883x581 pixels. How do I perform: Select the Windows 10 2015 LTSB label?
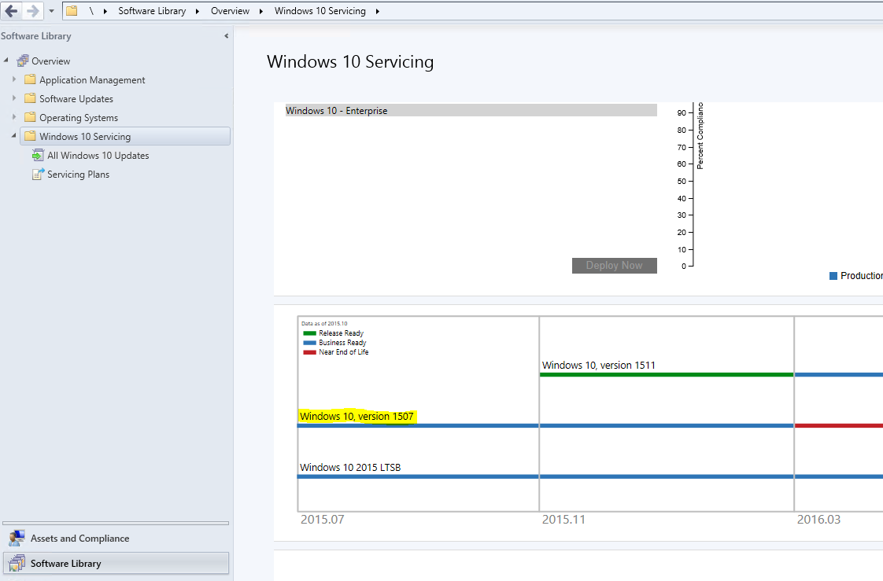point(350,467)
